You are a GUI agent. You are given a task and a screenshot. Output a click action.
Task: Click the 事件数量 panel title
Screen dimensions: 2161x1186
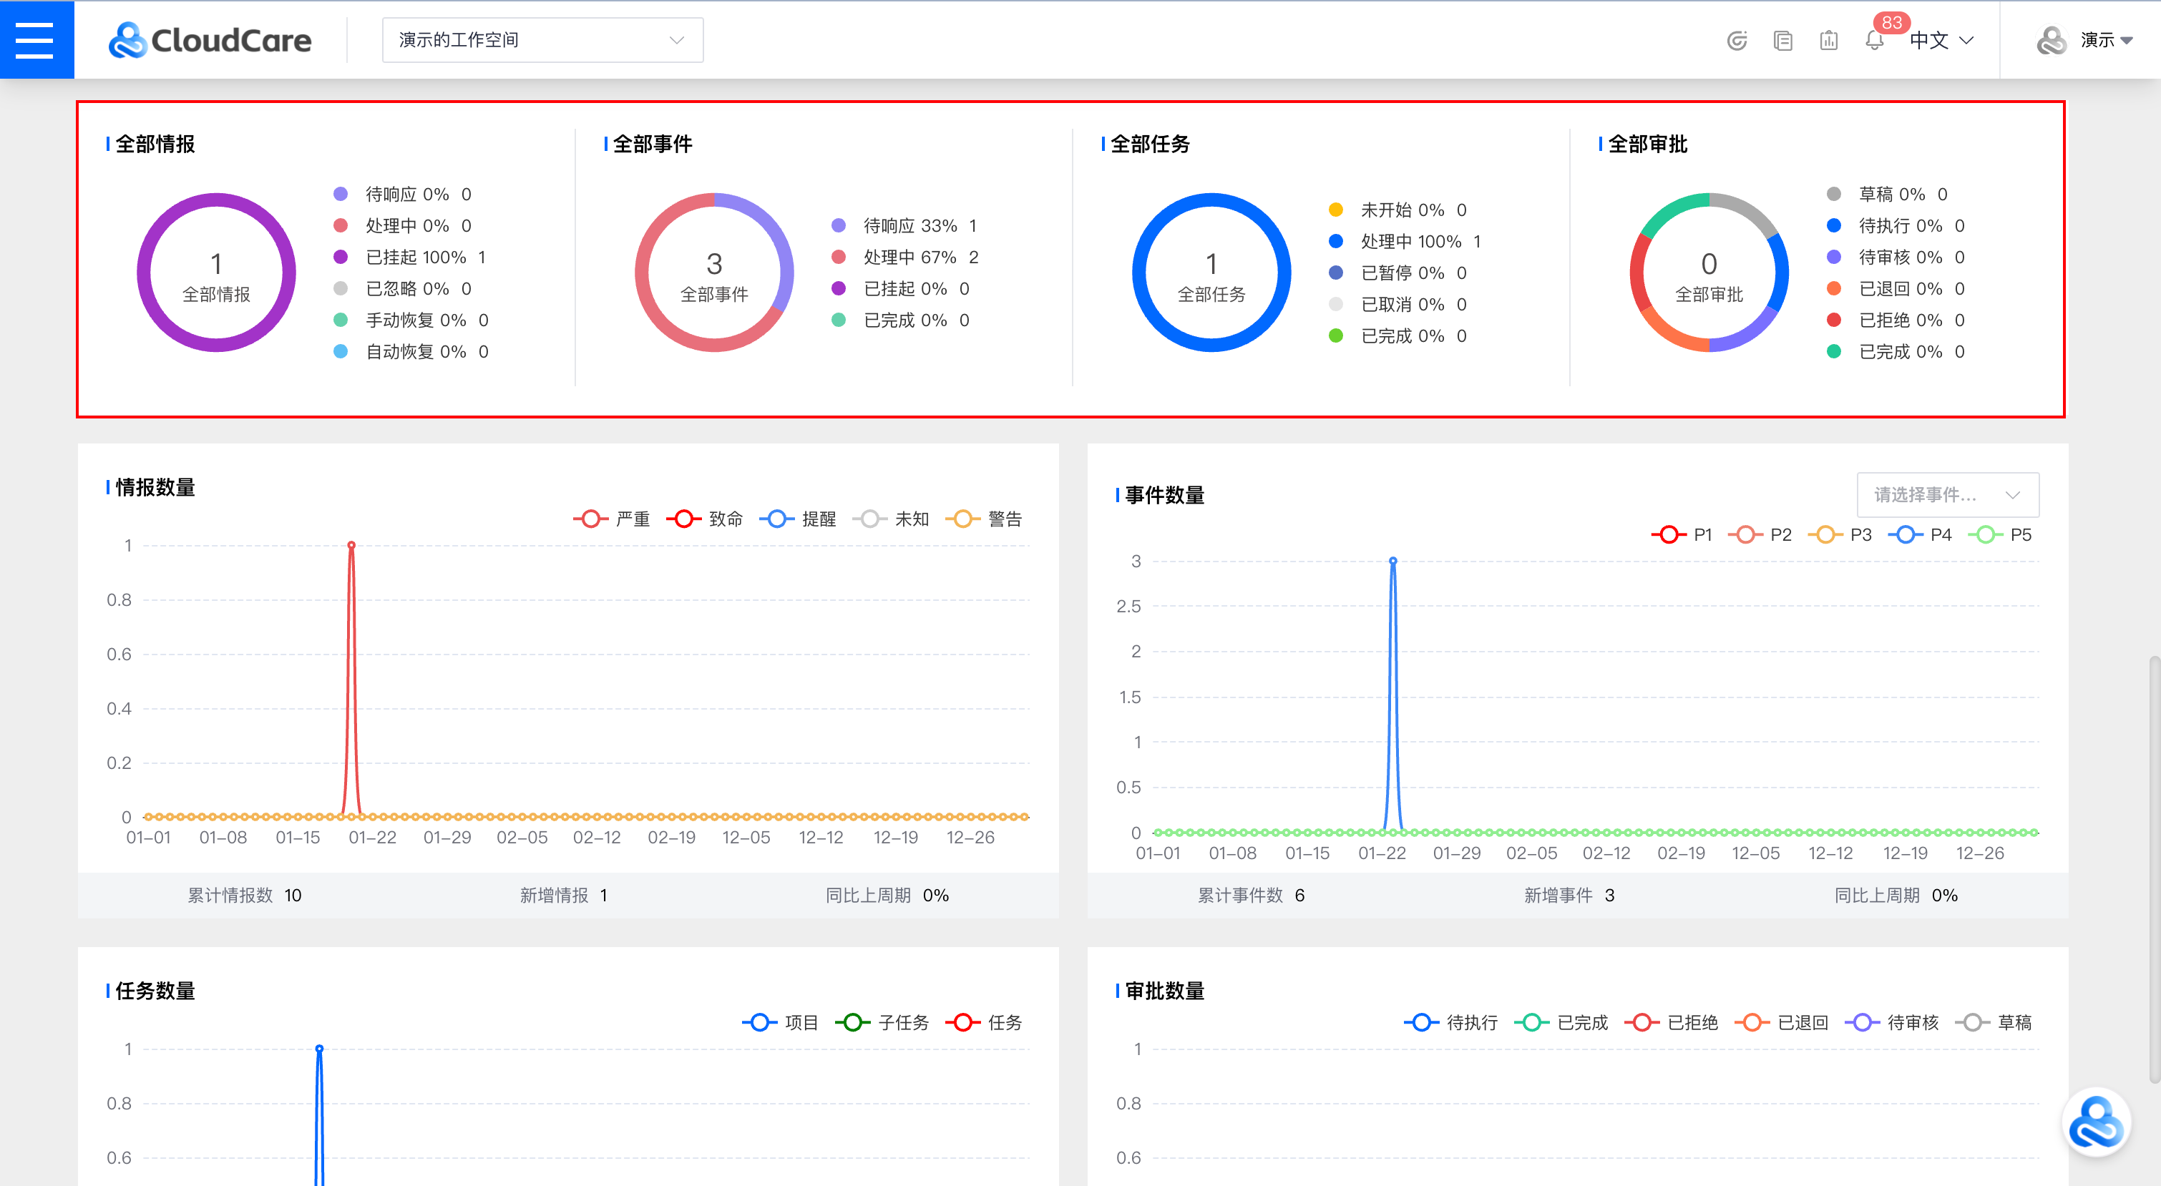[x=1164, y=496]
